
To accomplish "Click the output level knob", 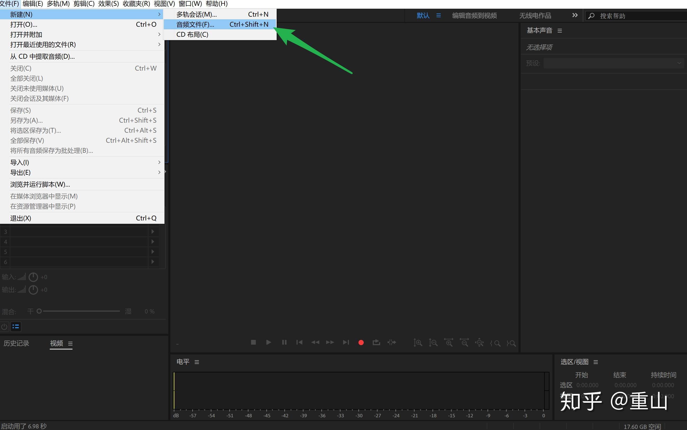I will pos(33,290).
